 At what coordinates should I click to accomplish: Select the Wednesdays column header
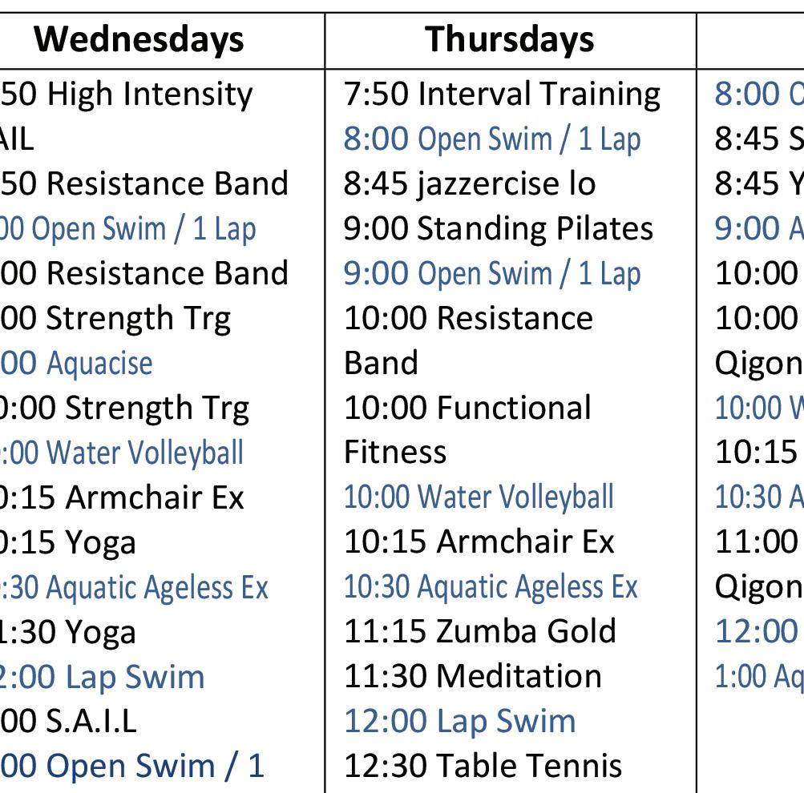coord(139,40)
